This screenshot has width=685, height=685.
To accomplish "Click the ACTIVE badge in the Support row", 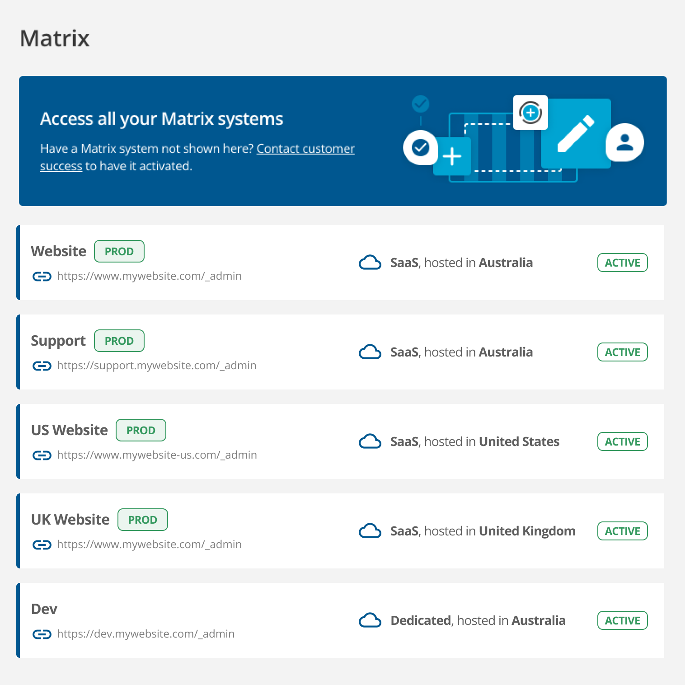I will (623, 352).
